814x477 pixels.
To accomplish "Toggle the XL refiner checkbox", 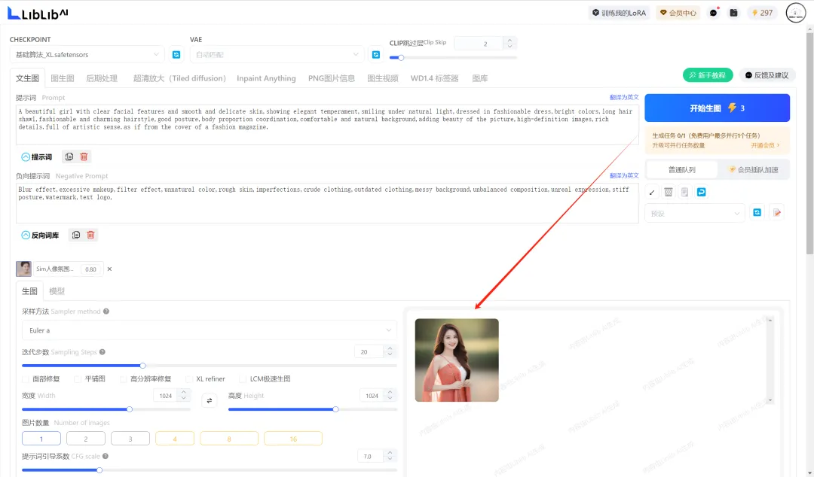I will coord(189,379).
